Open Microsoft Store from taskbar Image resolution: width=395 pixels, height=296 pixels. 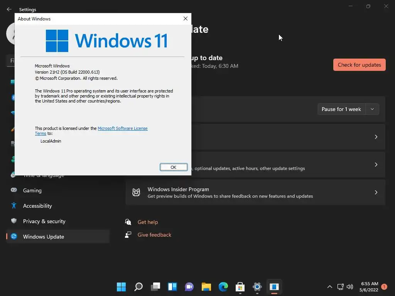[240, 287]
